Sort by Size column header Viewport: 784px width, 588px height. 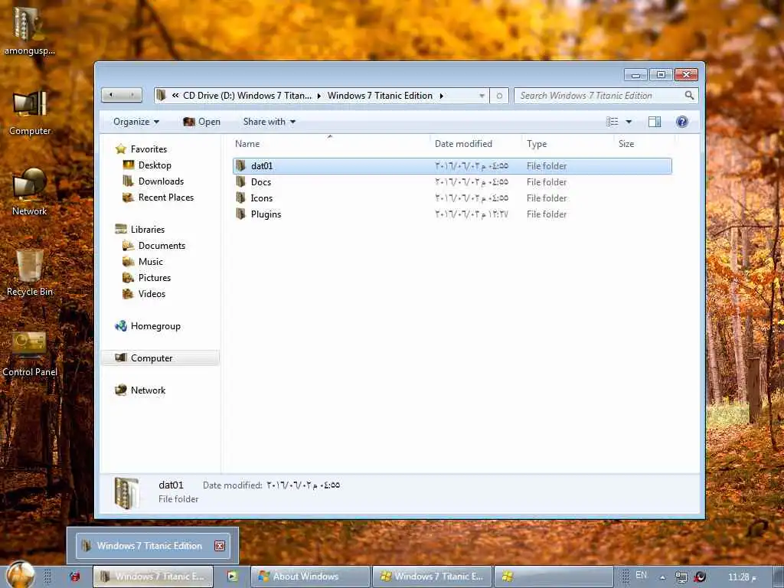[x=626, y=143]
